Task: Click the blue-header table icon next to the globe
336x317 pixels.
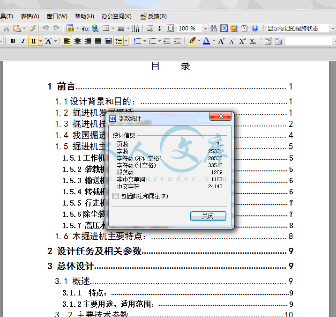Action: [x=106, y=28]
